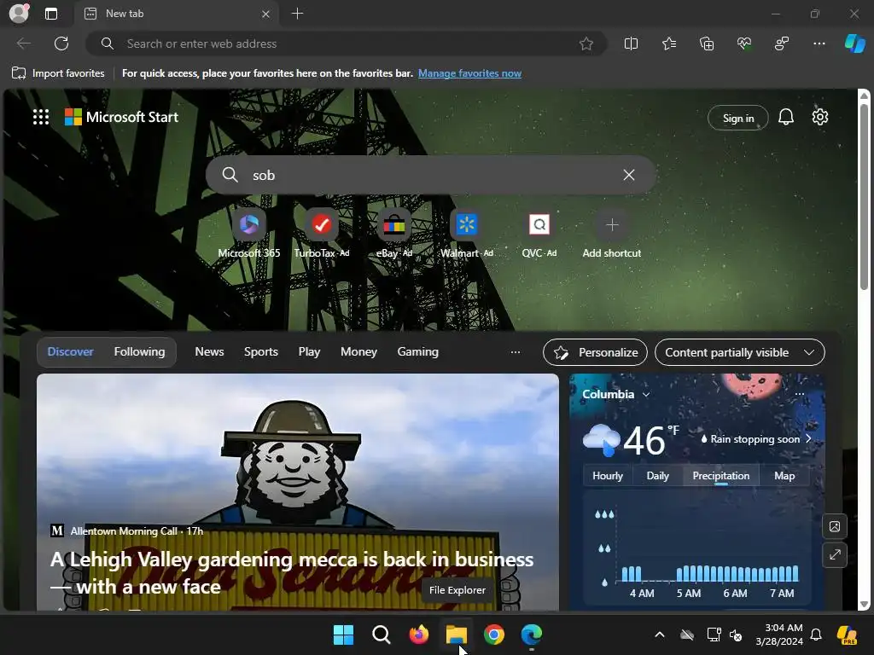Open the TurboTax shortcut
This screenshot has height=655, width=874.
[x=322, y=234]
